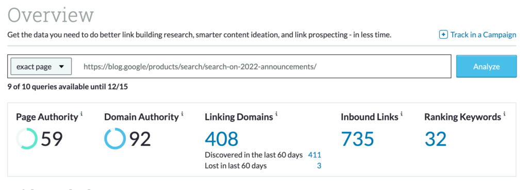Open the Domain Authority info icon

click(x=182, y=114)
